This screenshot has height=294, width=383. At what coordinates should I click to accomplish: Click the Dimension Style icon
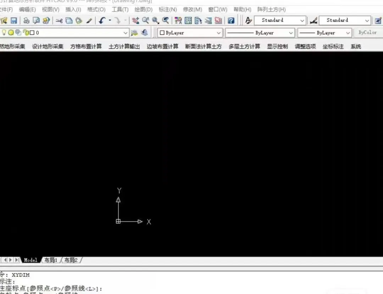click(313, 21)
